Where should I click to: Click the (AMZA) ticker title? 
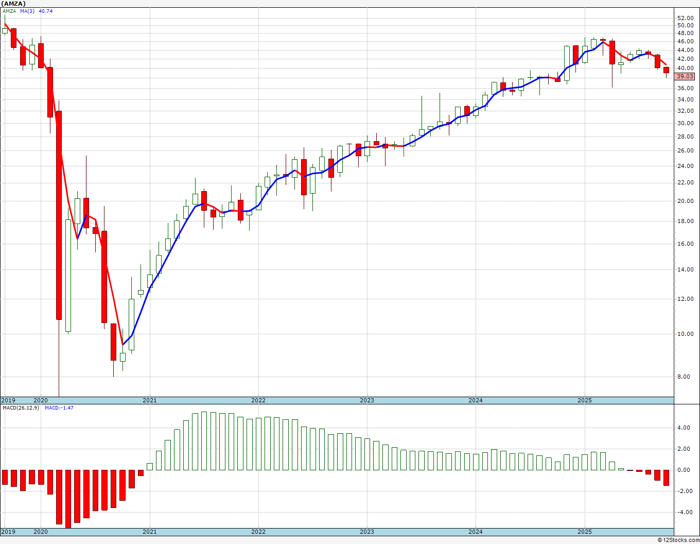click(x=13, y=3)
